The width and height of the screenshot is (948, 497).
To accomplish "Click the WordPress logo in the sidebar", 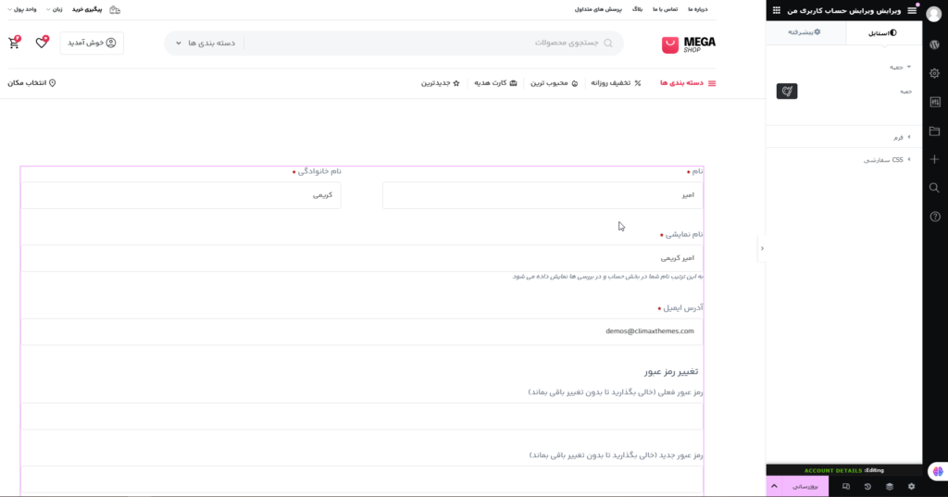I will [x=935, y=44].
